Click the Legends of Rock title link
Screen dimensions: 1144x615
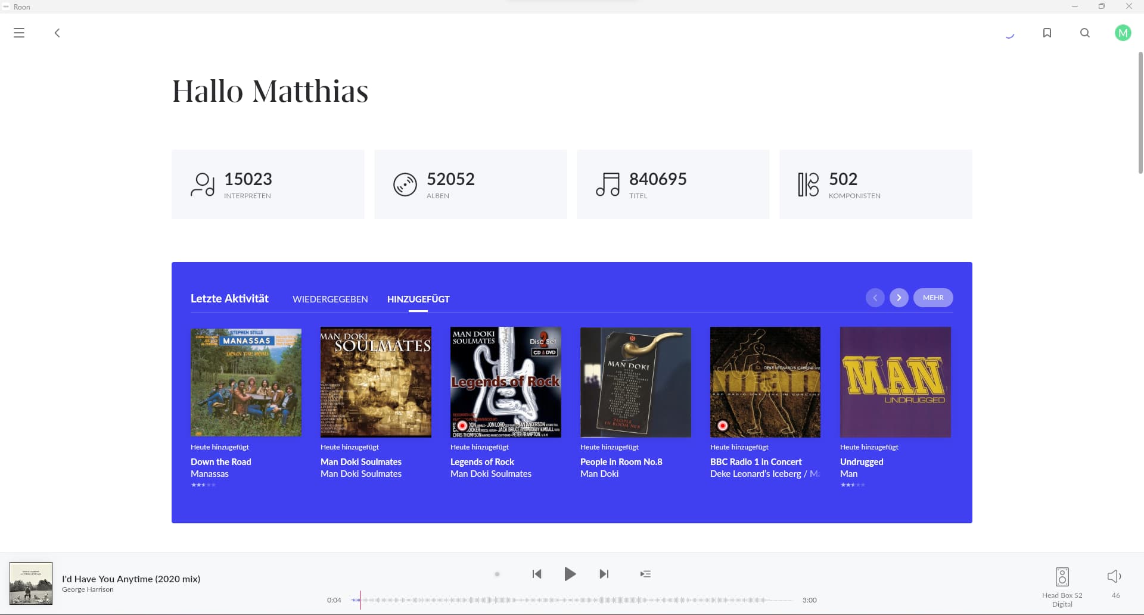[482, 462]
